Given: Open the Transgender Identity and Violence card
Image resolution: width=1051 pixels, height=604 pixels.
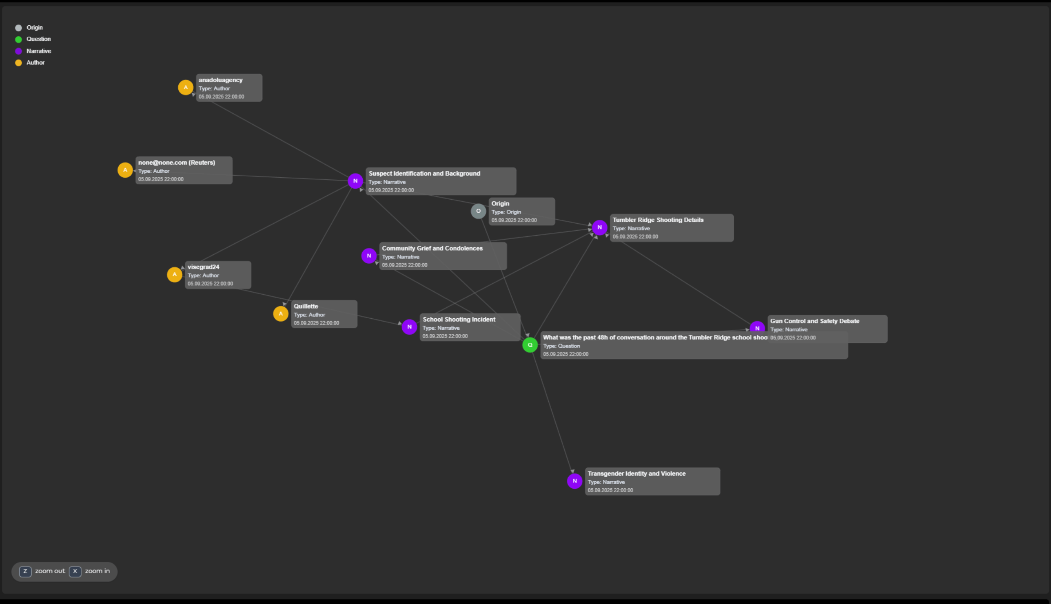Looking at the screenshot, I should click(653, 481).
